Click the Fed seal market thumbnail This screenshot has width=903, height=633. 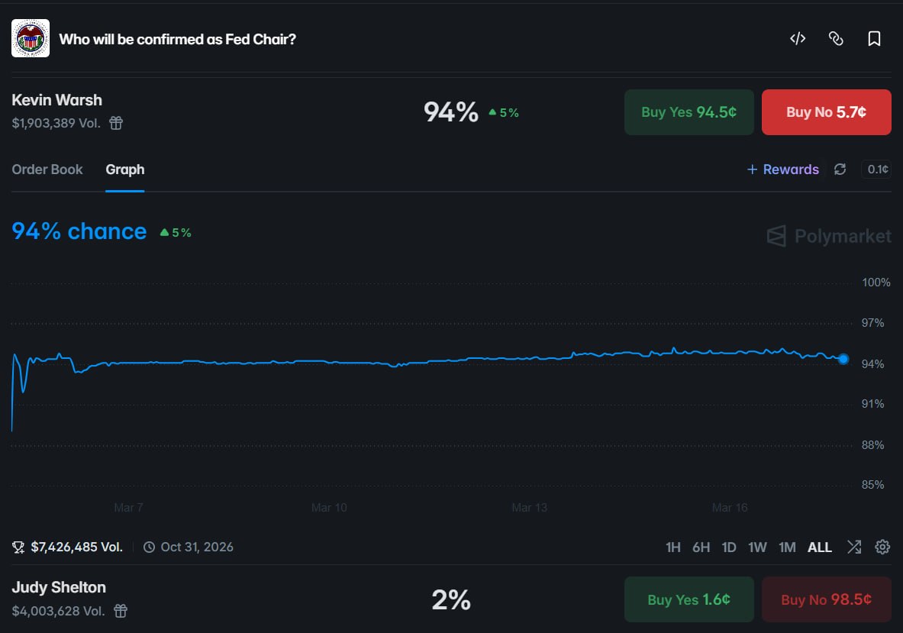pos(31,38)
